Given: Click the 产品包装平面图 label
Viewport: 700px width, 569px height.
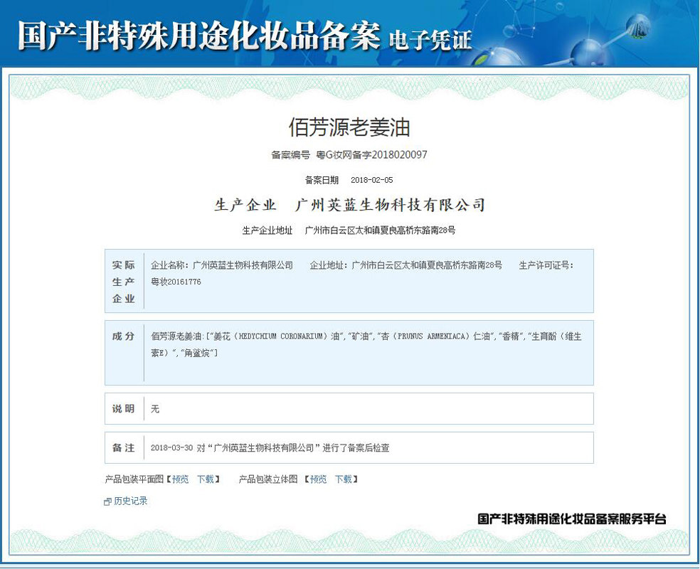Looking at the screenshot, I should click(134, 479).
